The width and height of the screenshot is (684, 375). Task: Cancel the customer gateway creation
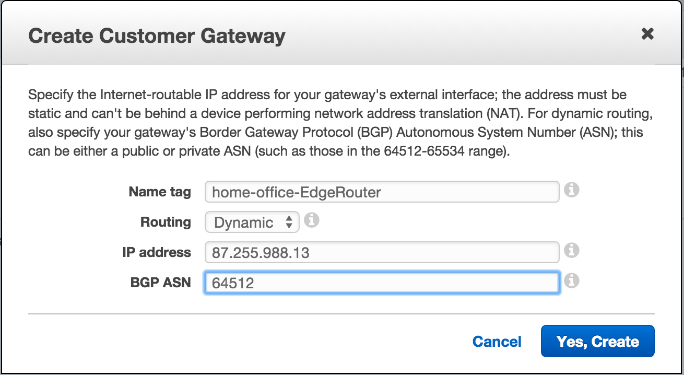coord(497,342)
